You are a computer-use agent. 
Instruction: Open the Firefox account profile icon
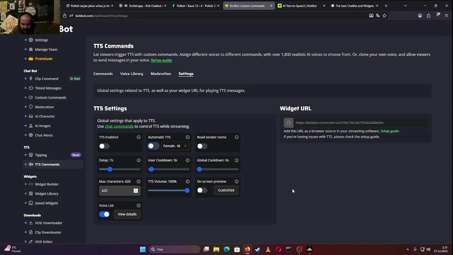point(420,16)
